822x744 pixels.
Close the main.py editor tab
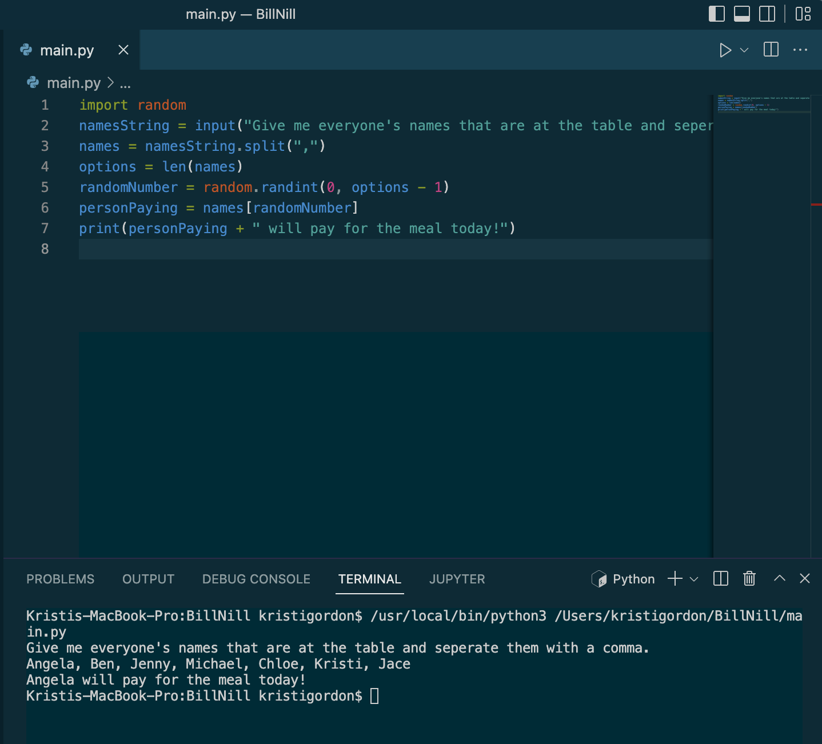pos(123,50)
